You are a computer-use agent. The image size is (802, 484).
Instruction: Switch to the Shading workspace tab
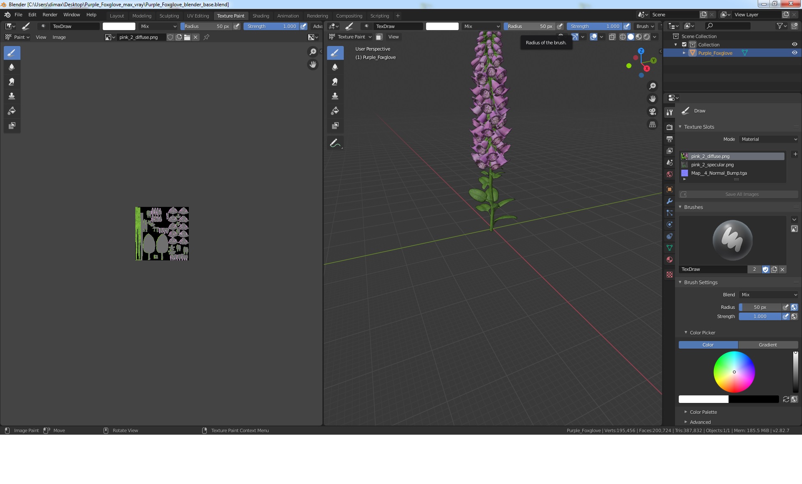(261, 16)
